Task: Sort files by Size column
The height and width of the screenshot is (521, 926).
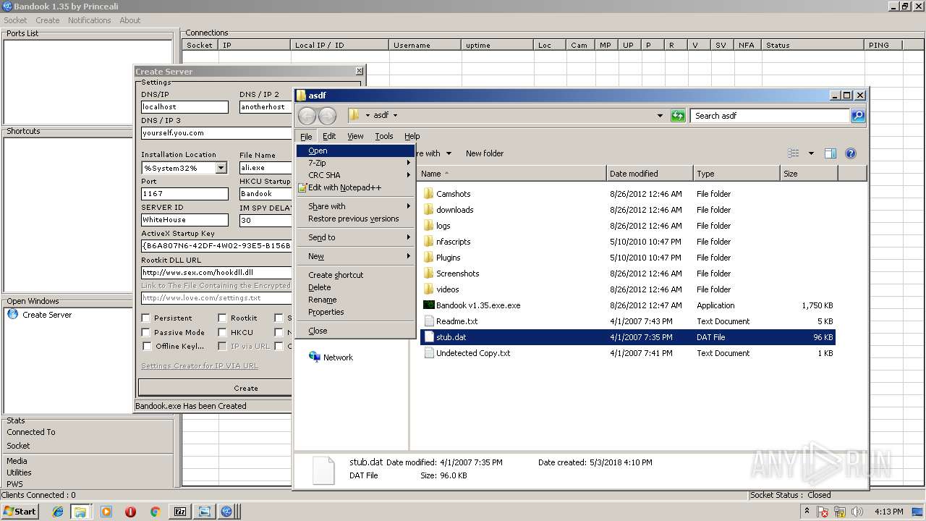Action: 809,174
